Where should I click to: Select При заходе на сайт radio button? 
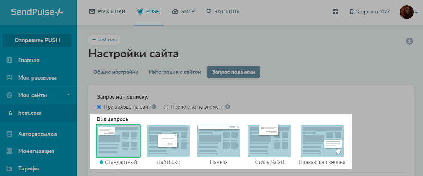point(99,107)
